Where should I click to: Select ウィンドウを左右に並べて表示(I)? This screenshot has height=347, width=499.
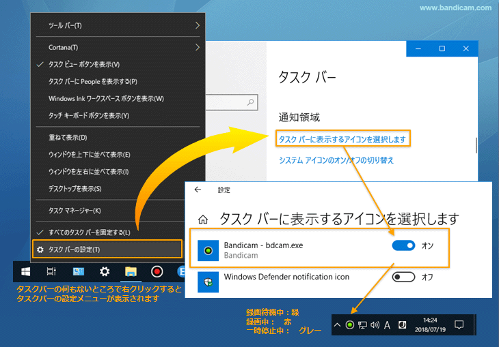[118, 172]
